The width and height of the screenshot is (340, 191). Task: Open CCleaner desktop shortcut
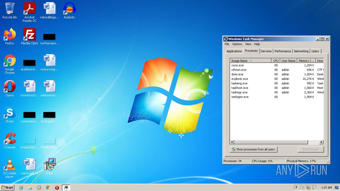point(10,141)
